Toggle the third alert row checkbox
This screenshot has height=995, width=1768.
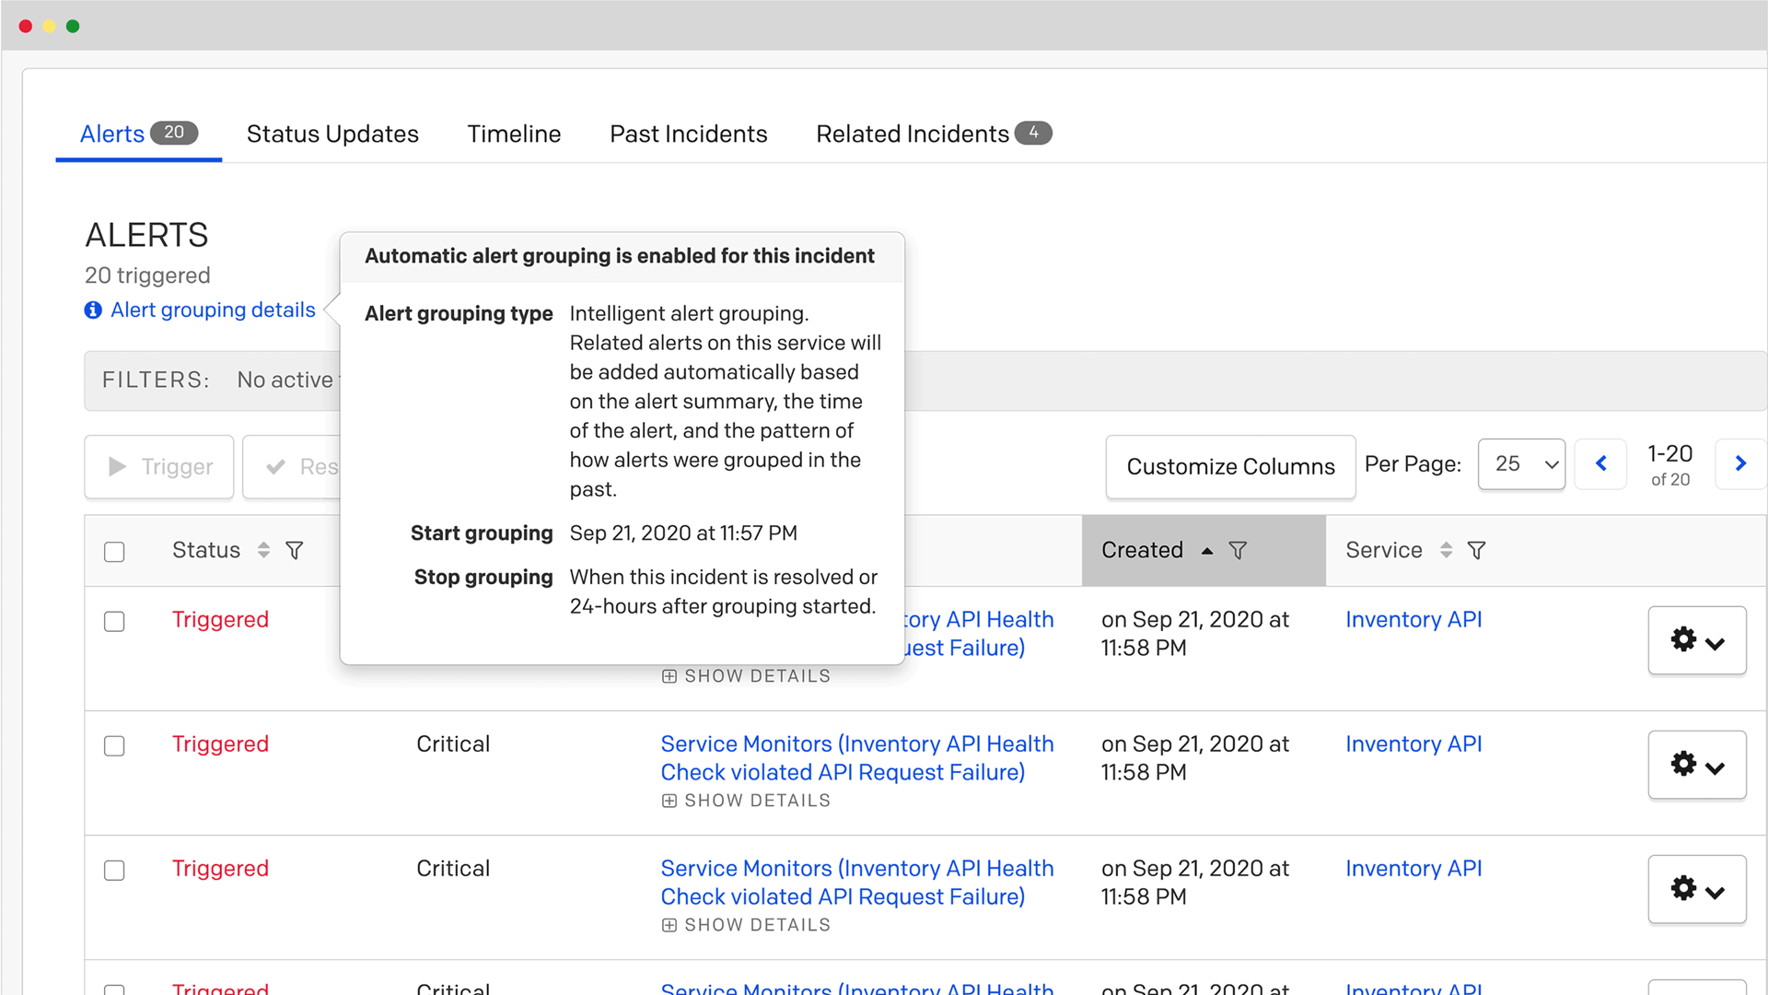[x=114, y=870]
